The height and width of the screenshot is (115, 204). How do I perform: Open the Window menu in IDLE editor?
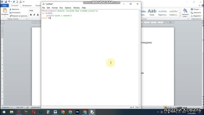tap(76, 8)
